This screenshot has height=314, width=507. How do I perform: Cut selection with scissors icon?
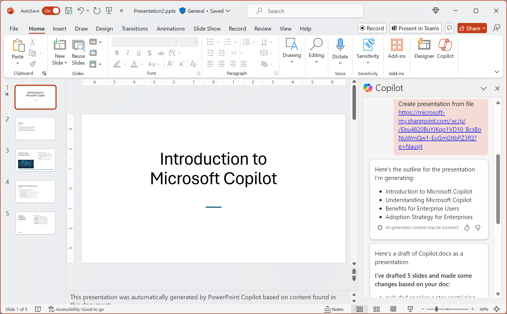coord(33,42)
